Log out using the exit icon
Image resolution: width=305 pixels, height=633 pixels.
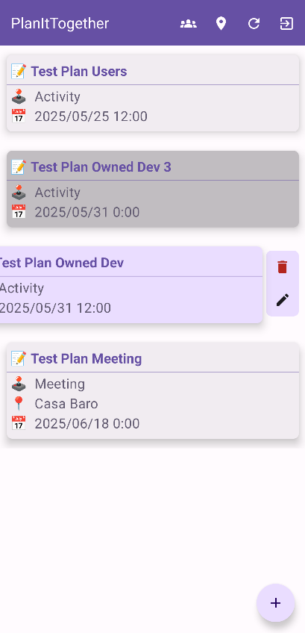tap(286, 24)
